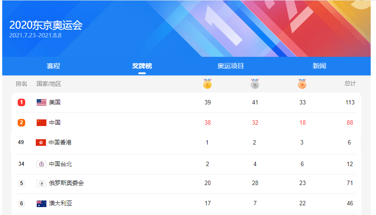Switch to the 赛程 tab
The width and height of the screenshot is (376, 215).
click(x=53, y=66)
